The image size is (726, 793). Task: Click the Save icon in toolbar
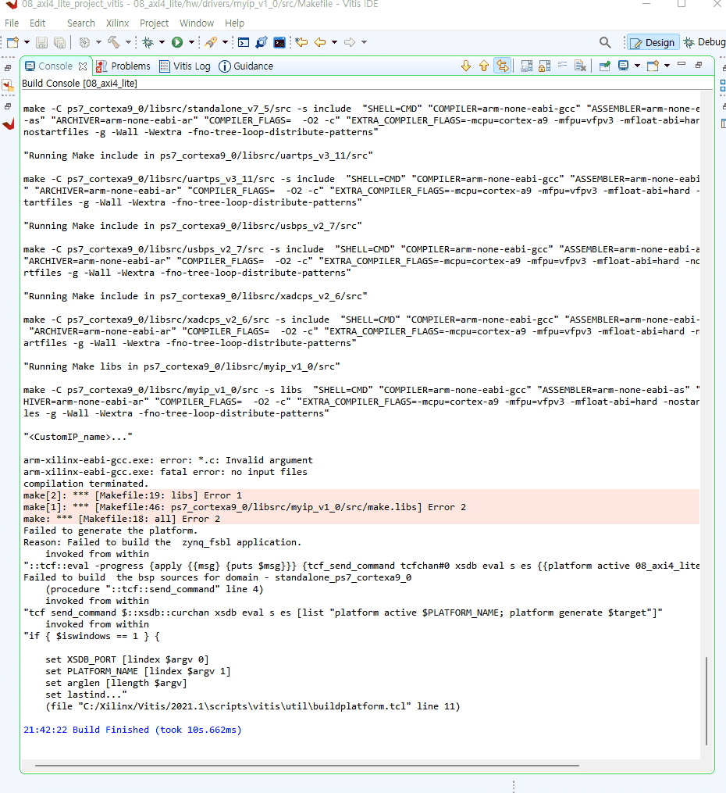(x=42, y=42)
